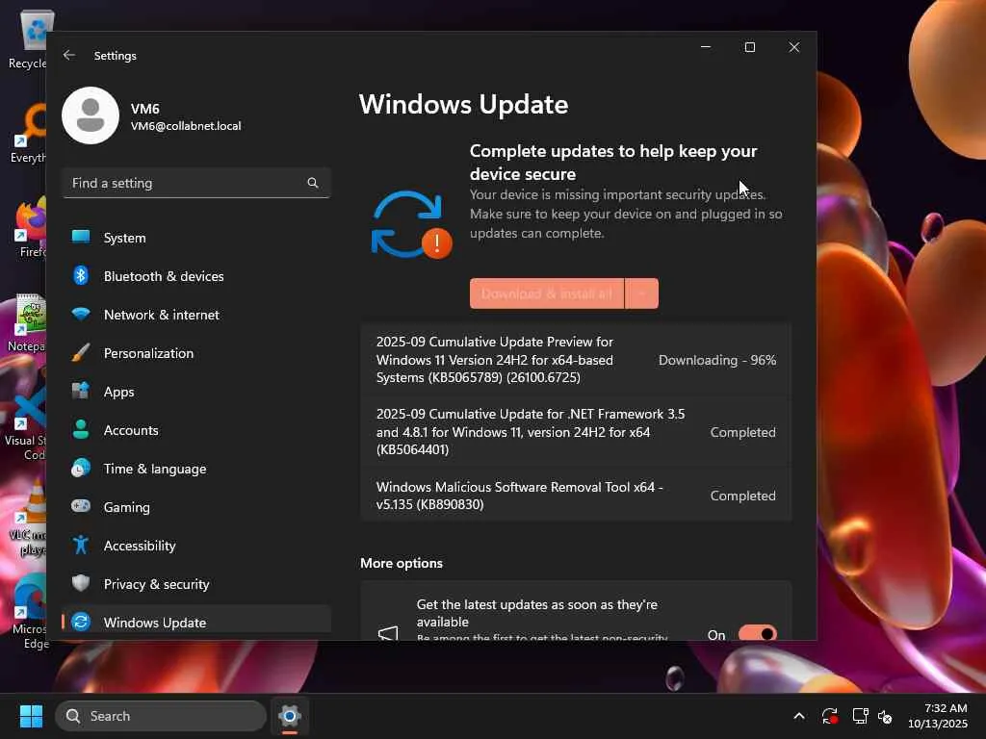Click the network display tray icon
Image resolution: width=986 pixels, height=739 pixels.
point(860,716)
